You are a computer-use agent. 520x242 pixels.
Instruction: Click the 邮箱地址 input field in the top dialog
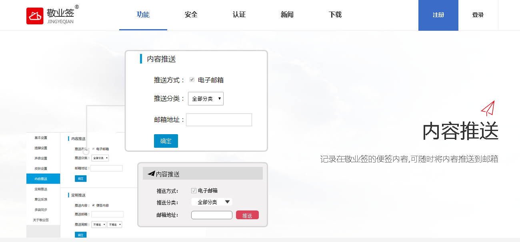219,119
